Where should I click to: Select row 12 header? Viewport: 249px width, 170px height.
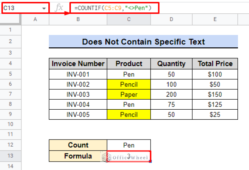point(10,145)
